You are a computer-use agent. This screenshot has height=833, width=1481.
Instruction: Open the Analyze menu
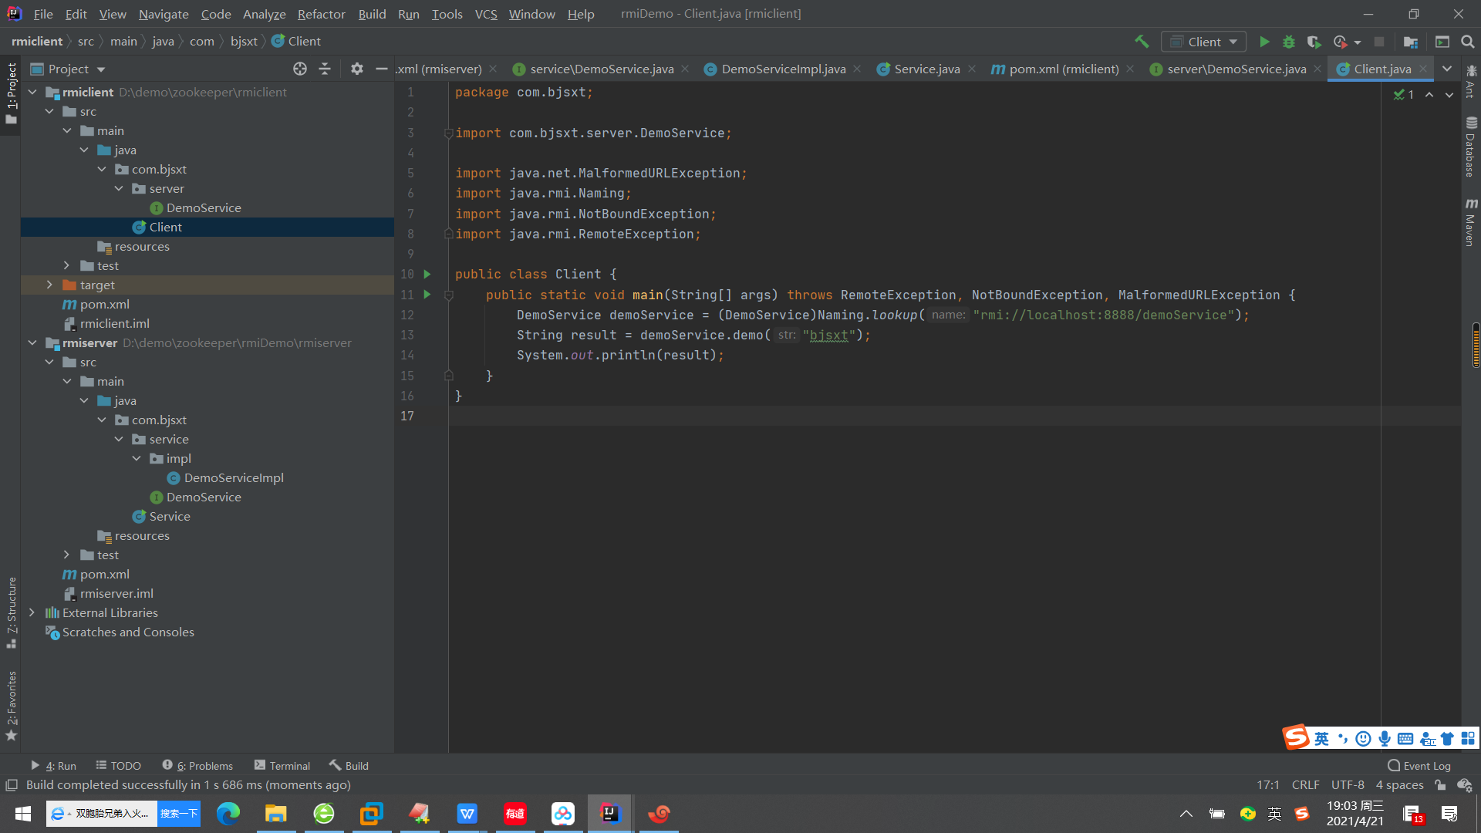click(264, 14)
